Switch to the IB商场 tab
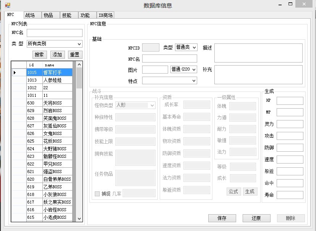Image resolution: width=316 pixels, height=231 pixels. [105, 15]
